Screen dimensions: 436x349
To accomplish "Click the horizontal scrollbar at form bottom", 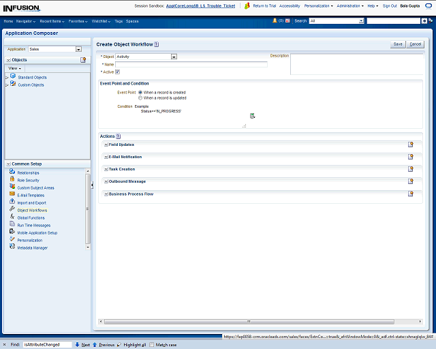I will coord(248,321).
